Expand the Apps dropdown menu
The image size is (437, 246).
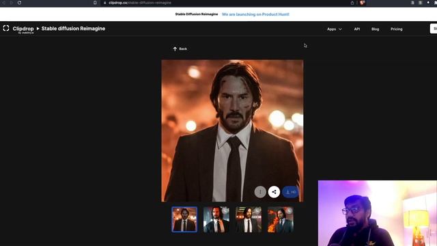click(335, 29)
